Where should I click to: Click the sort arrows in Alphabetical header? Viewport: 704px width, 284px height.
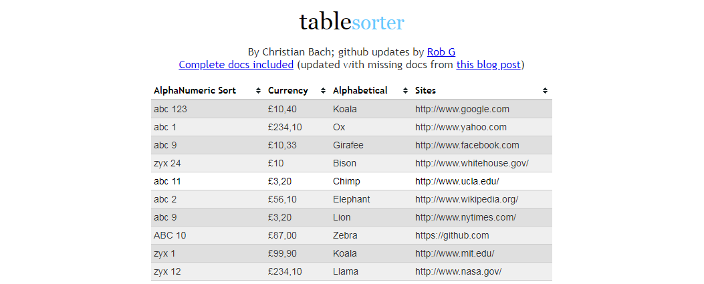tap(405, 91)
